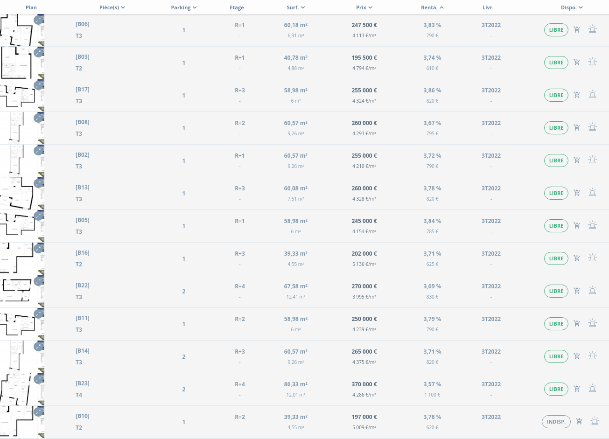Enlarge the B22 floor plan

tap(38, 281)
